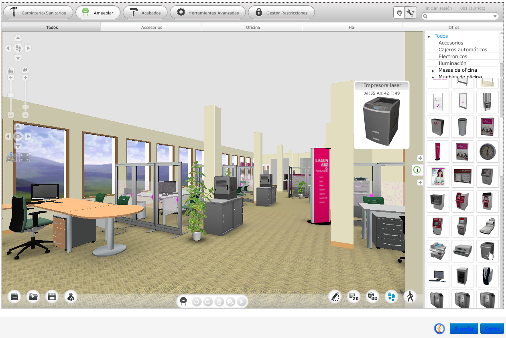Viewport: 506px width, 338px height.
Task: Enable footsteps walk mode
Action: point(392,297)
